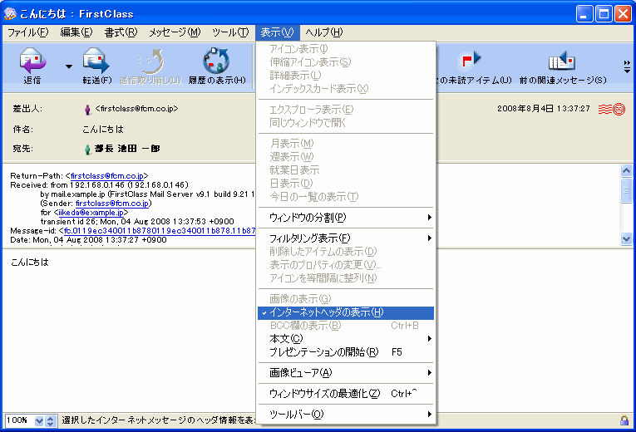Click the 転送 (Forward) toolbar icon
The width and height of the screenshot is (636, 432).
96,62
